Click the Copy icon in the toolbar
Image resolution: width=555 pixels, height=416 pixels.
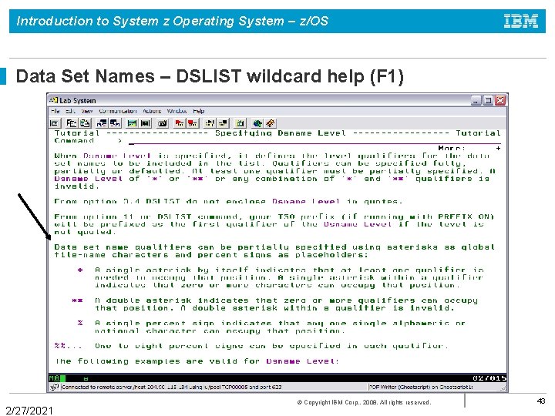click(72, 123)
